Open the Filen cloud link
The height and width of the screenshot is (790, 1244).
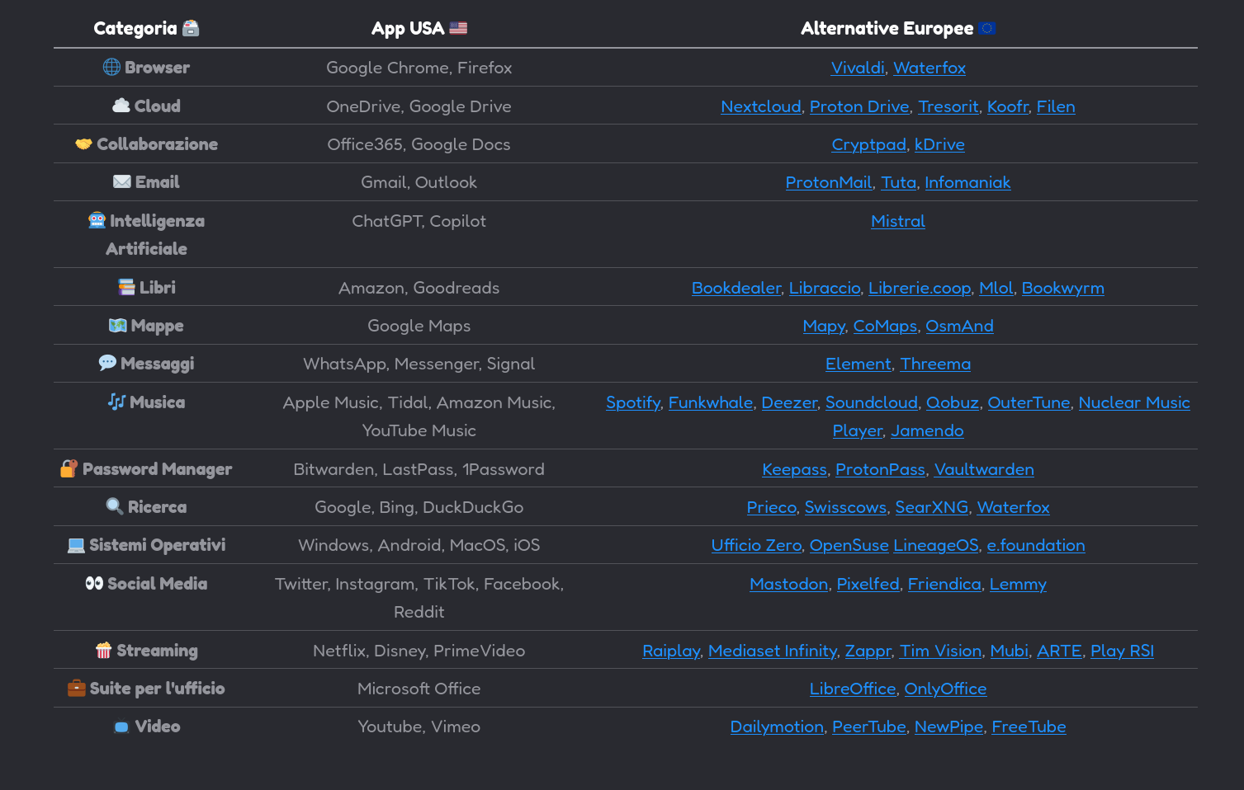(1056, 106)
